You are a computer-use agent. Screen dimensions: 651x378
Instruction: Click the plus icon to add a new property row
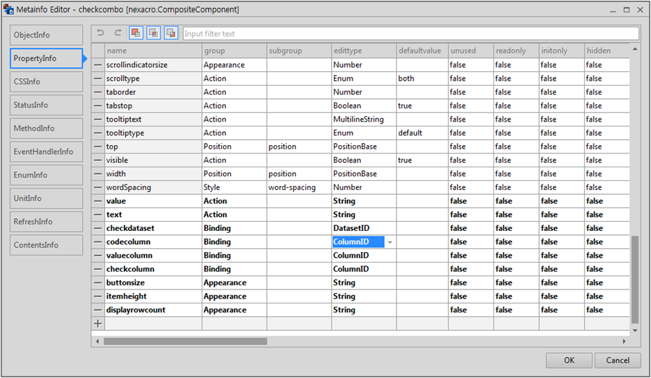click(97, 323)
